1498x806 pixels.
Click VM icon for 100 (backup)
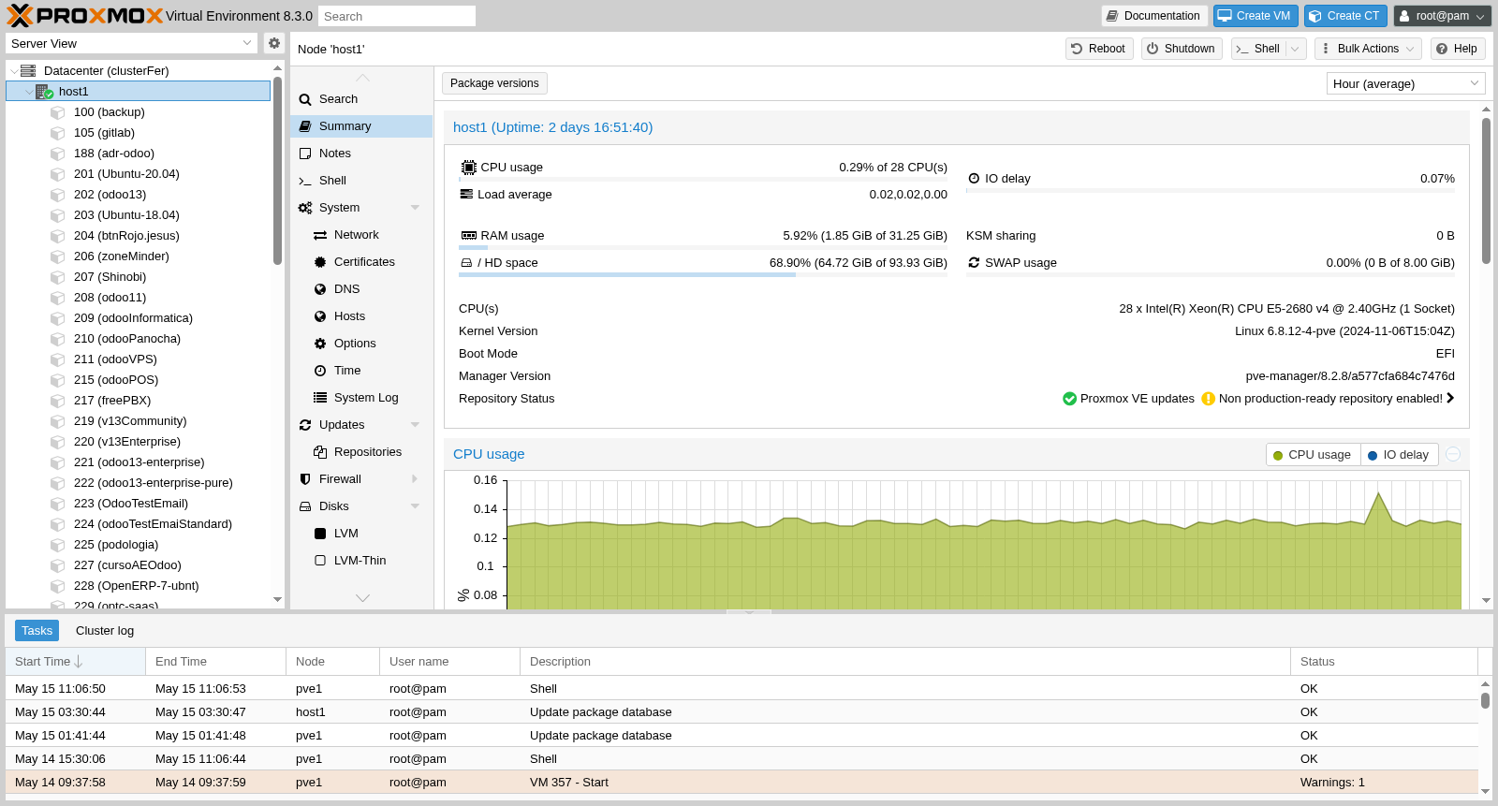coord(58,112)
